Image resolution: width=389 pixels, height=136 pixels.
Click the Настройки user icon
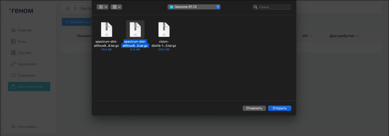[x=13, y=127]
